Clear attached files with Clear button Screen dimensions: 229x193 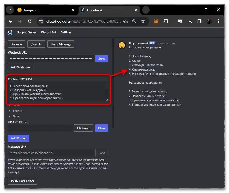pyautogui.click(x=102, y=128)
